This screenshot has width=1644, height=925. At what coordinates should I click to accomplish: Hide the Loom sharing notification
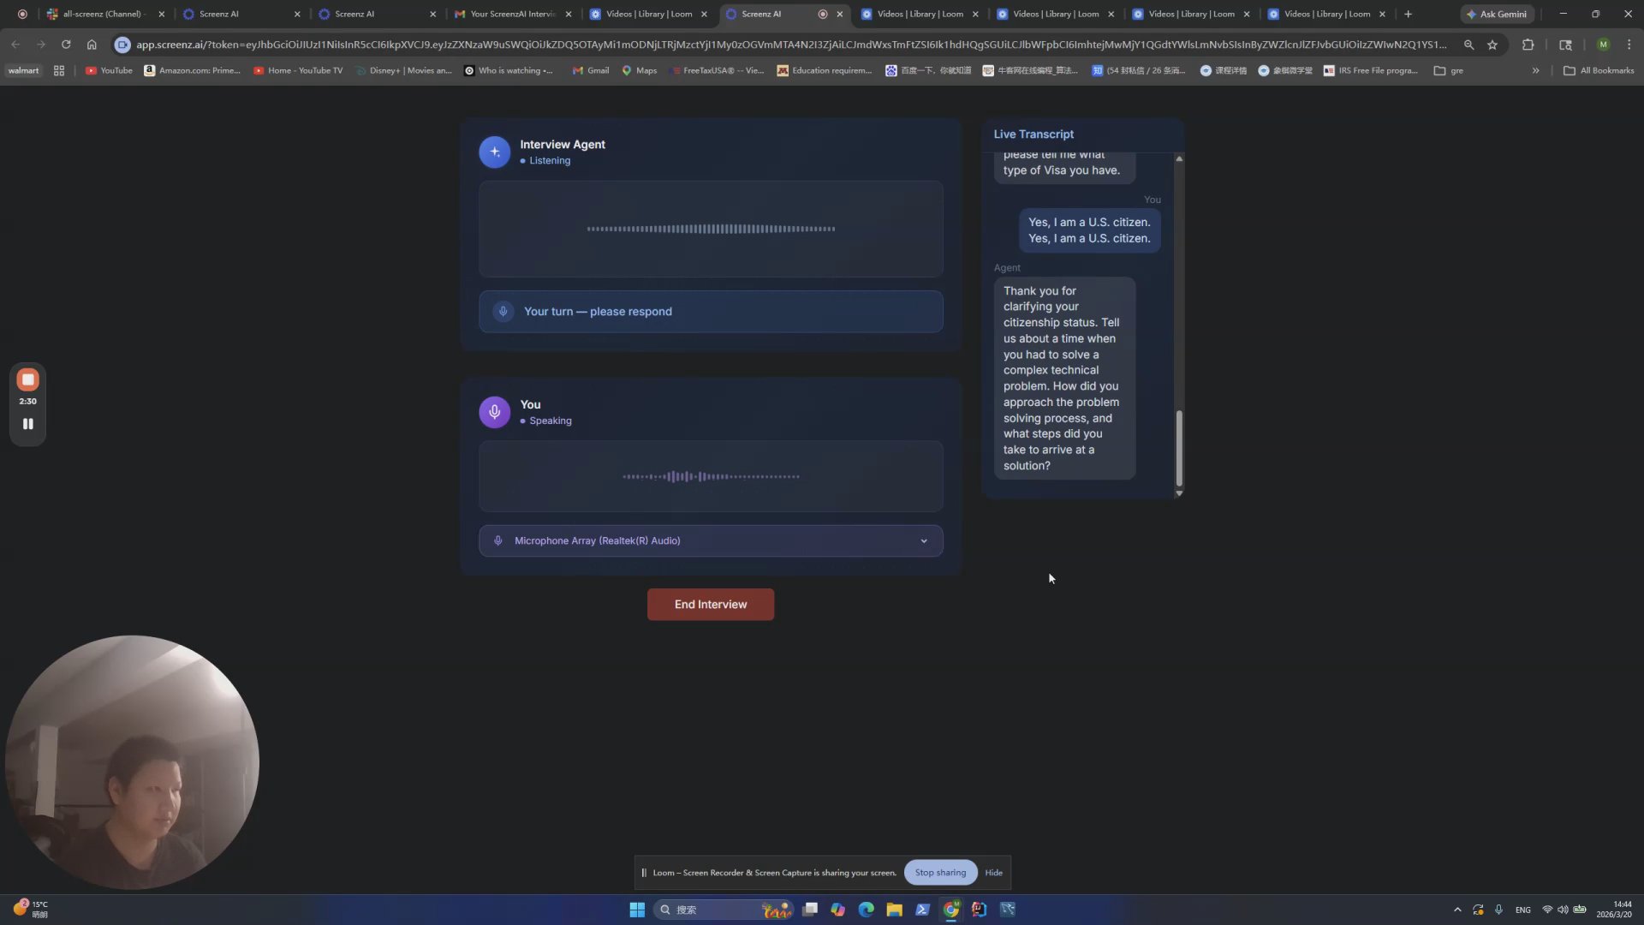[x=993, y=873]
